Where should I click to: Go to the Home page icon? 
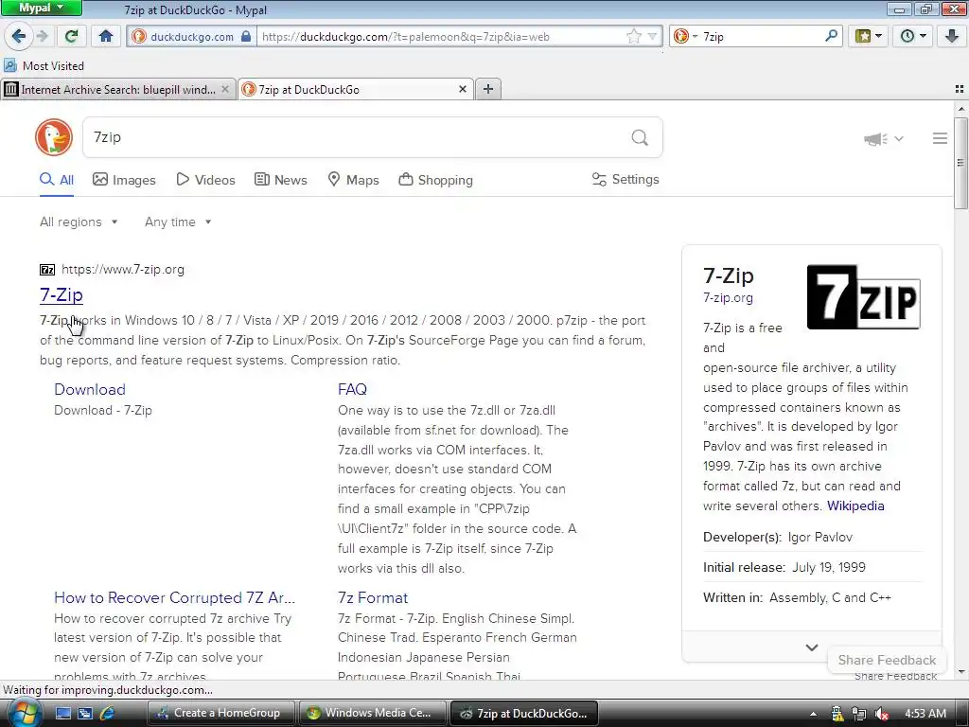click(106, 36)
